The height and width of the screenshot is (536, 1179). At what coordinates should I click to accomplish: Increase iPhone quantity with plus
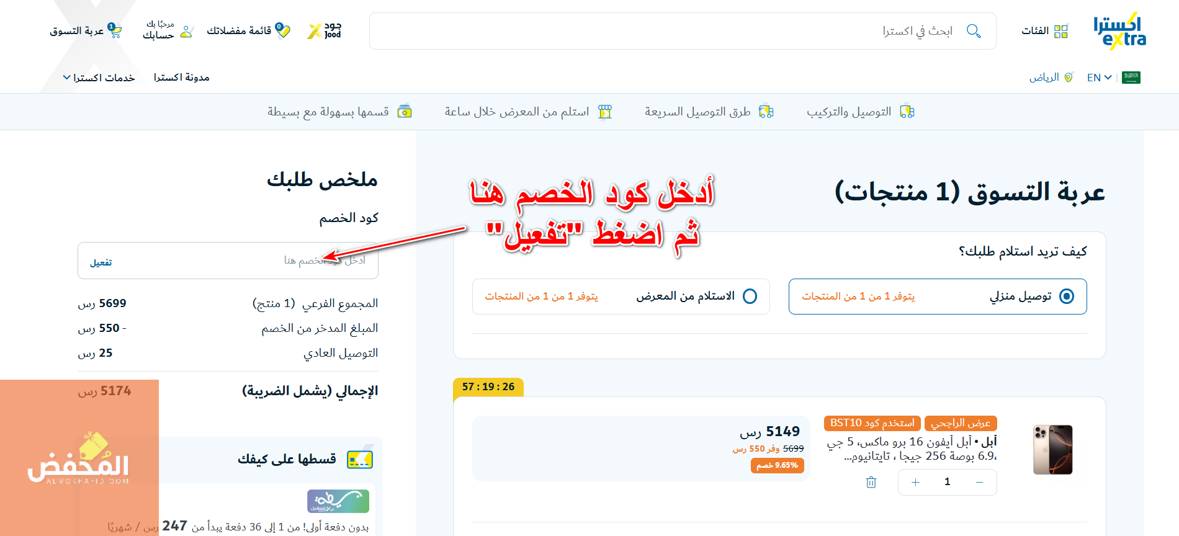[x=915, y=482]
